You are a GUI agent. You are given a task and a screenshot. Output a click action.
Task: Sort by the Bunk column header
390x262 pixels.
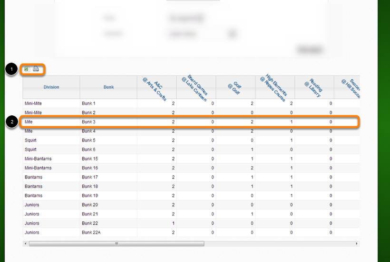point(108,87)
